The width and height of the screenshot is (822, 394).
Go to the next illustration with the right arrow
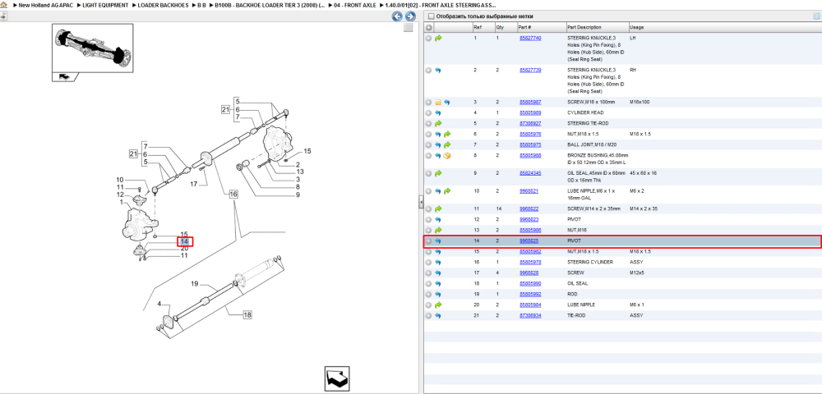click(410, 16)
